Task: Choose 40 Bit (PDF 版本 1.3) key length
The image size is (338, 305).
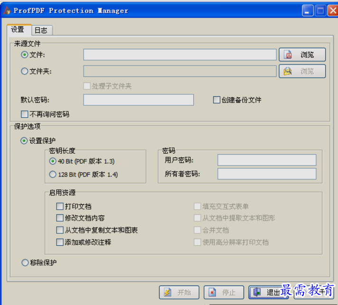Action: tap(53, 161)
